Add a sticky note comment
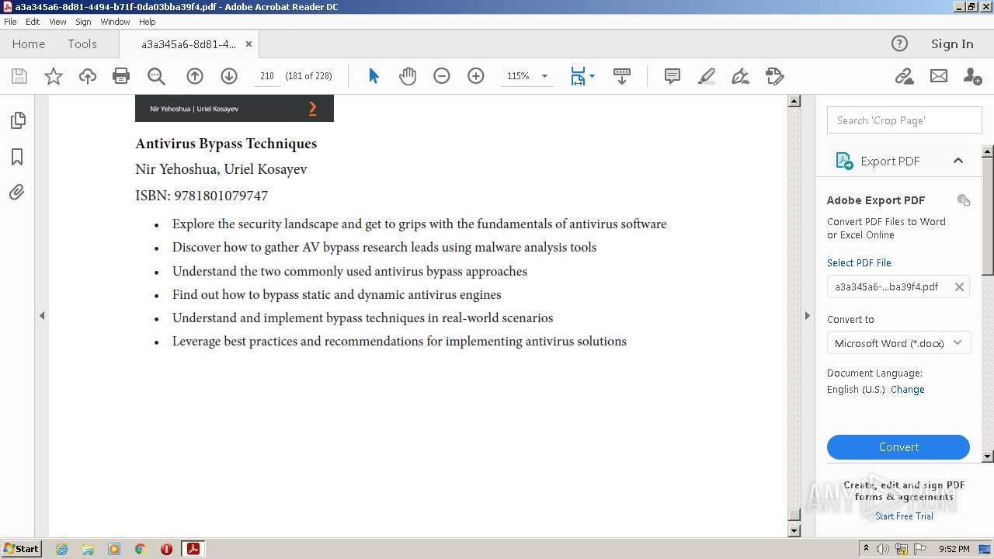The width and height of the screenshot is (994, 559). [x=673, y=76]
